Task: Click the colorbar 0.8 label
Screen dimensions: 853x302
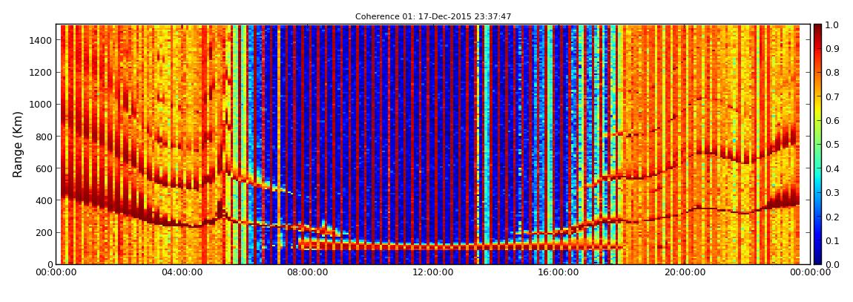Action: coord(831,73)
